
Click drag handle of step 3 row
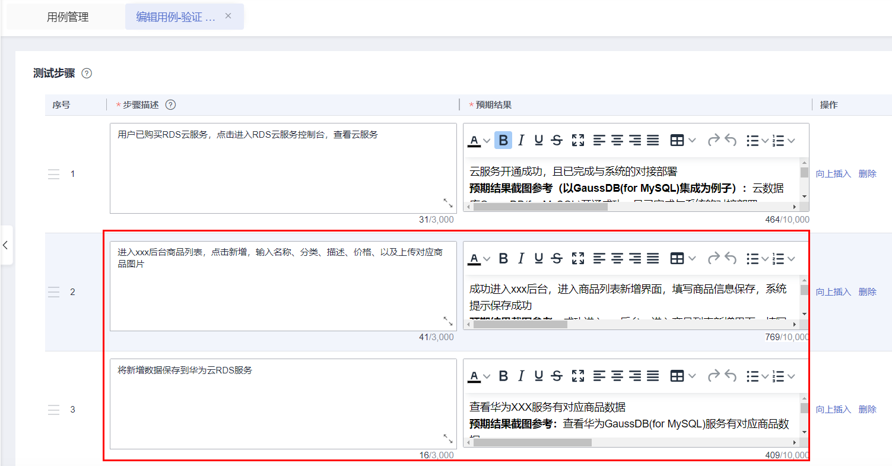coord(54,410)
